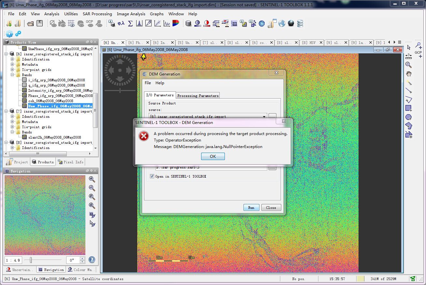
Task: Open Navigation panel help icon
Action: 92,260
